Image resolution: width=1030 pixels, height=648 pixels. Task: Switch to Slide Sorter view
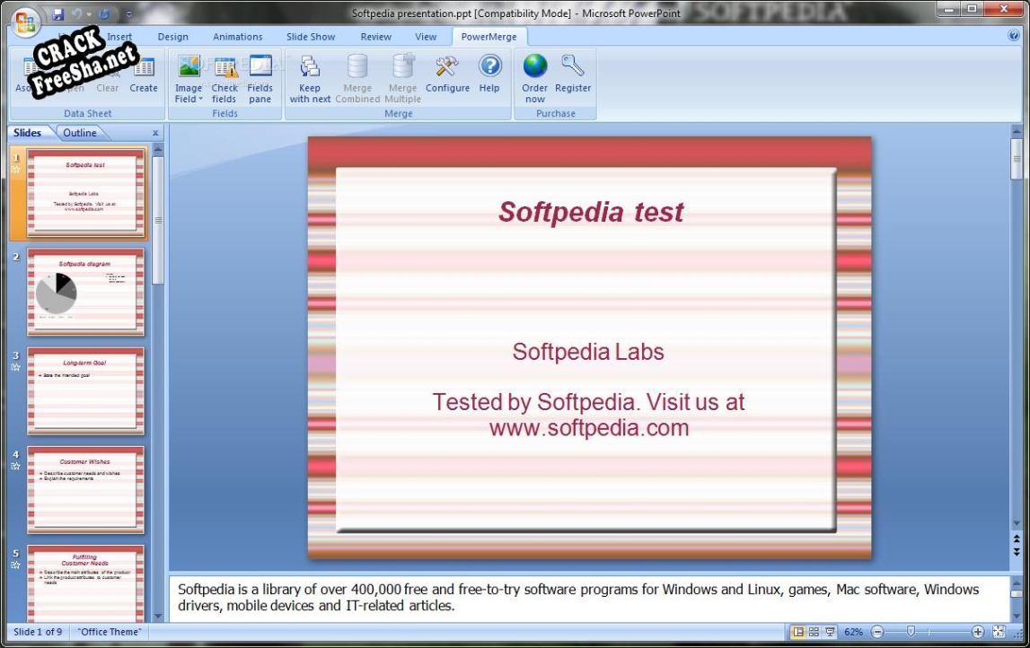(814, 632)
